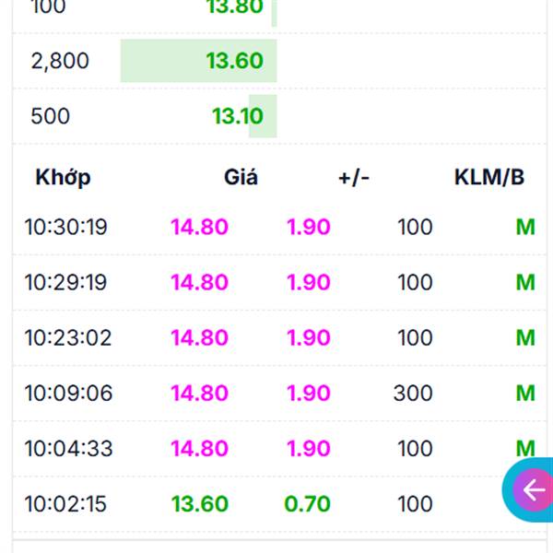
Task: Click the 0.70 change value
Action: coord(307,503)
